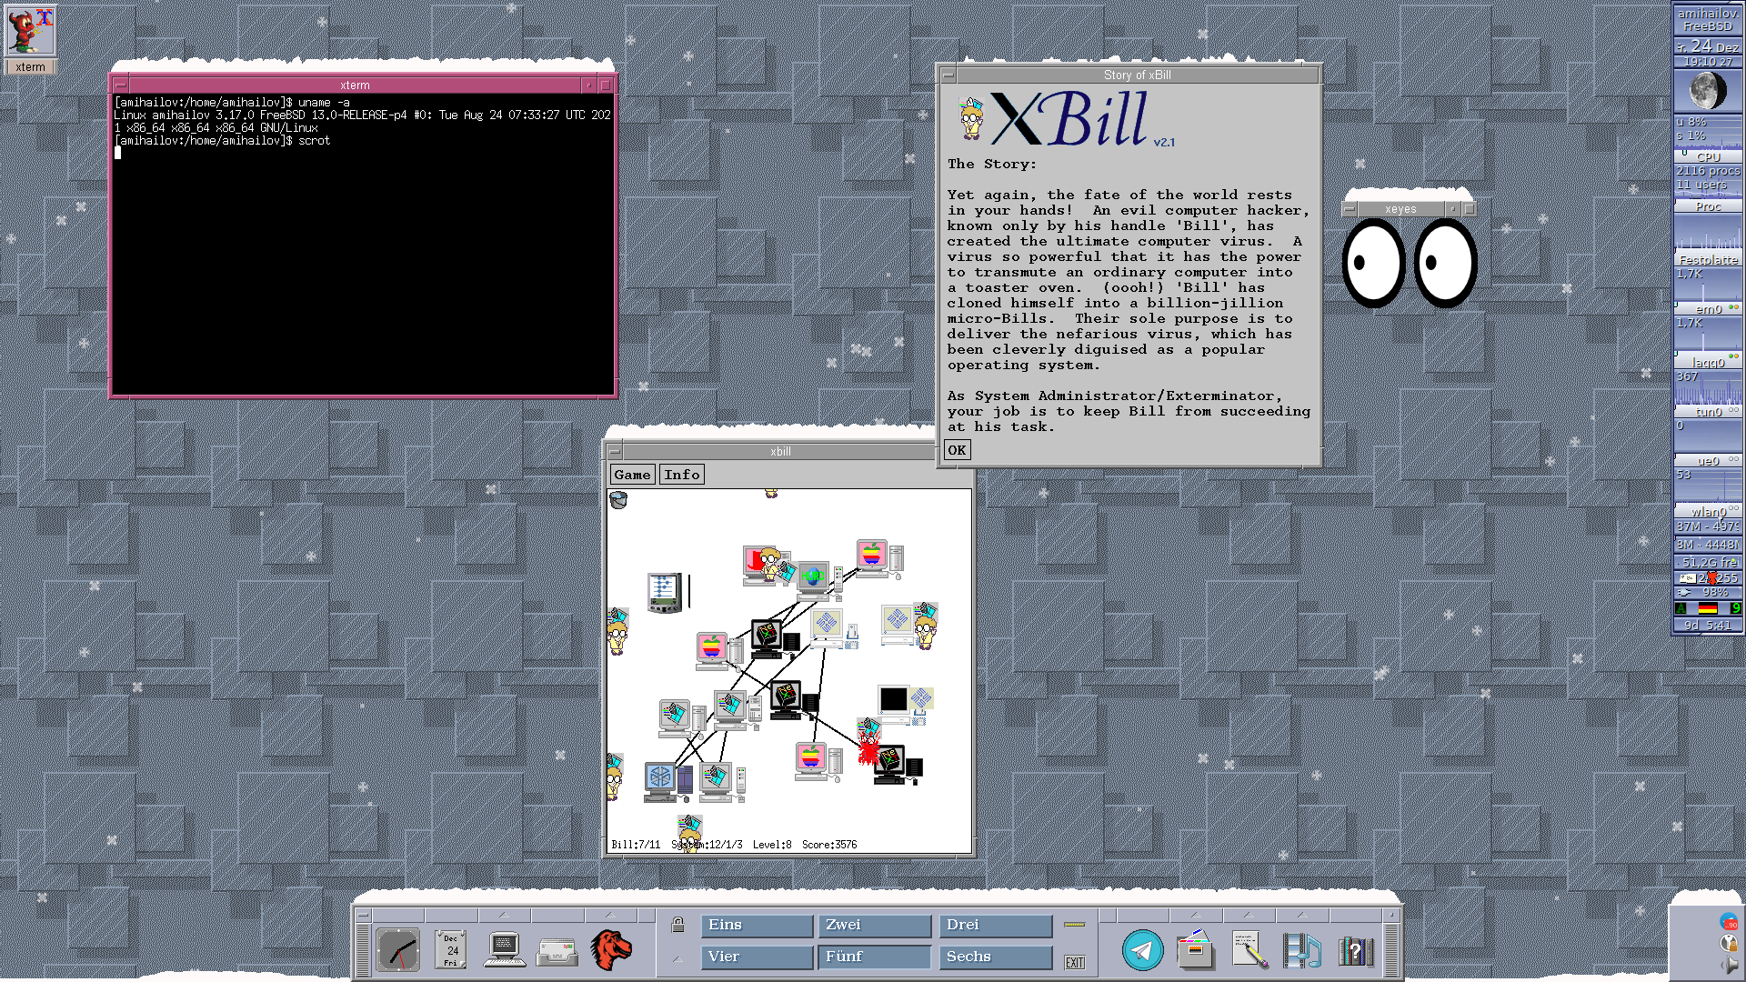Expand subpanel arrow above terminal icon
Viewport: 1746px width, 982px height.
point(503,916)
